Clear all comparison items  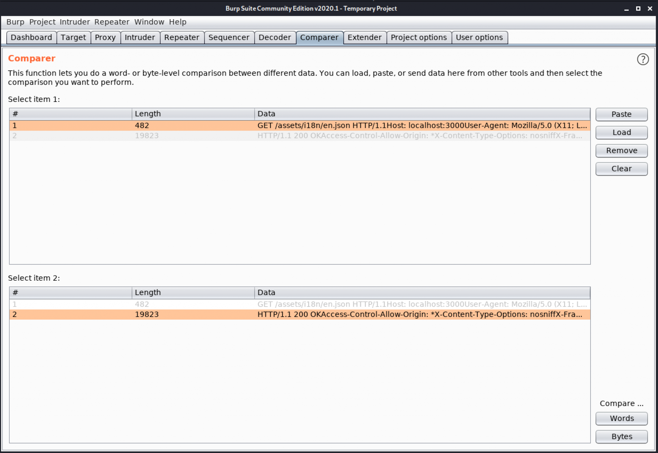point(621,168)
